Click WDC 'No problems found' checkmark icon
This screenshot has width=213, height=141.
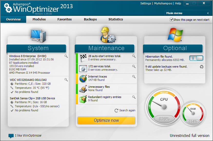[12, 92]
